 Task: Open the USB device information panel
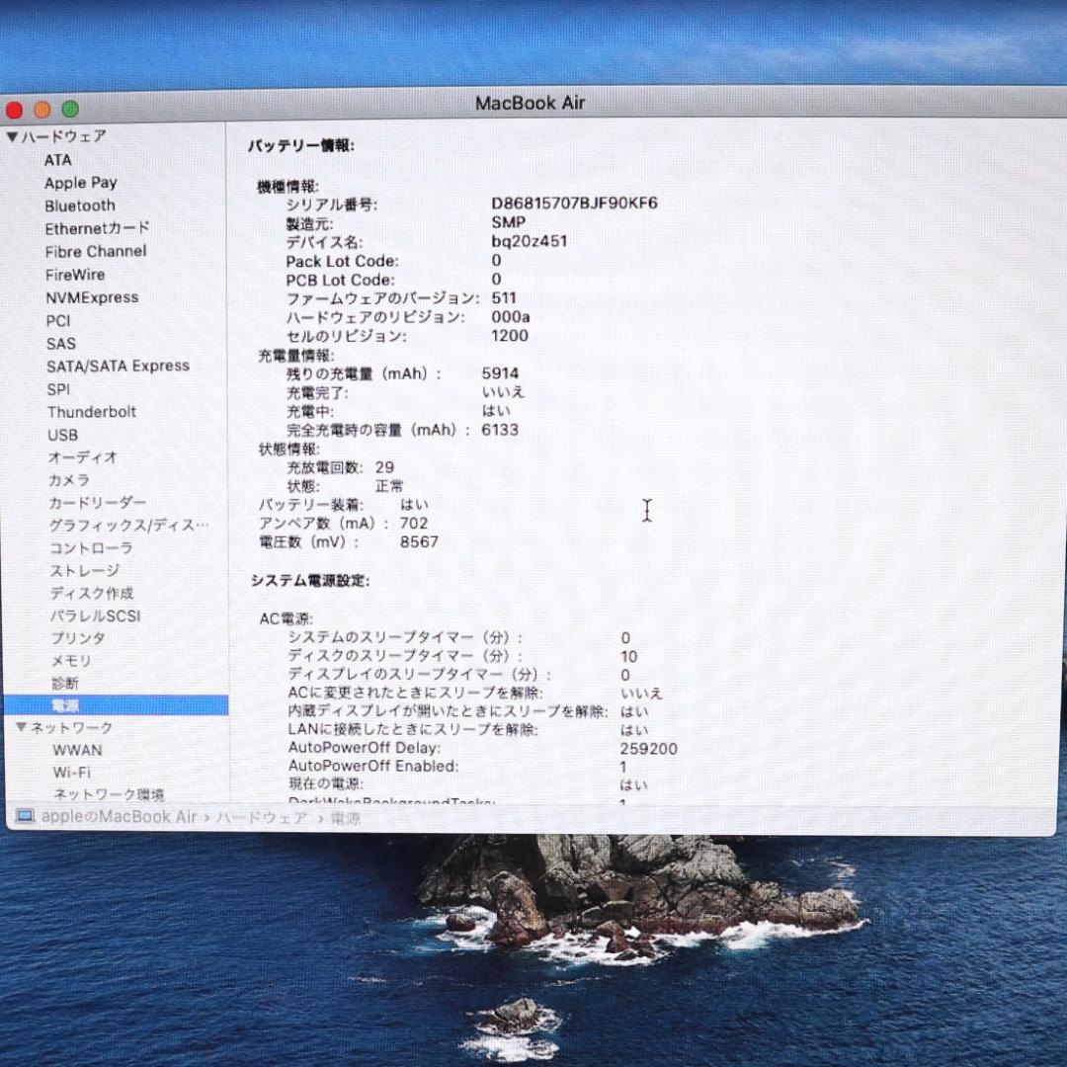[x=61, y=435]
